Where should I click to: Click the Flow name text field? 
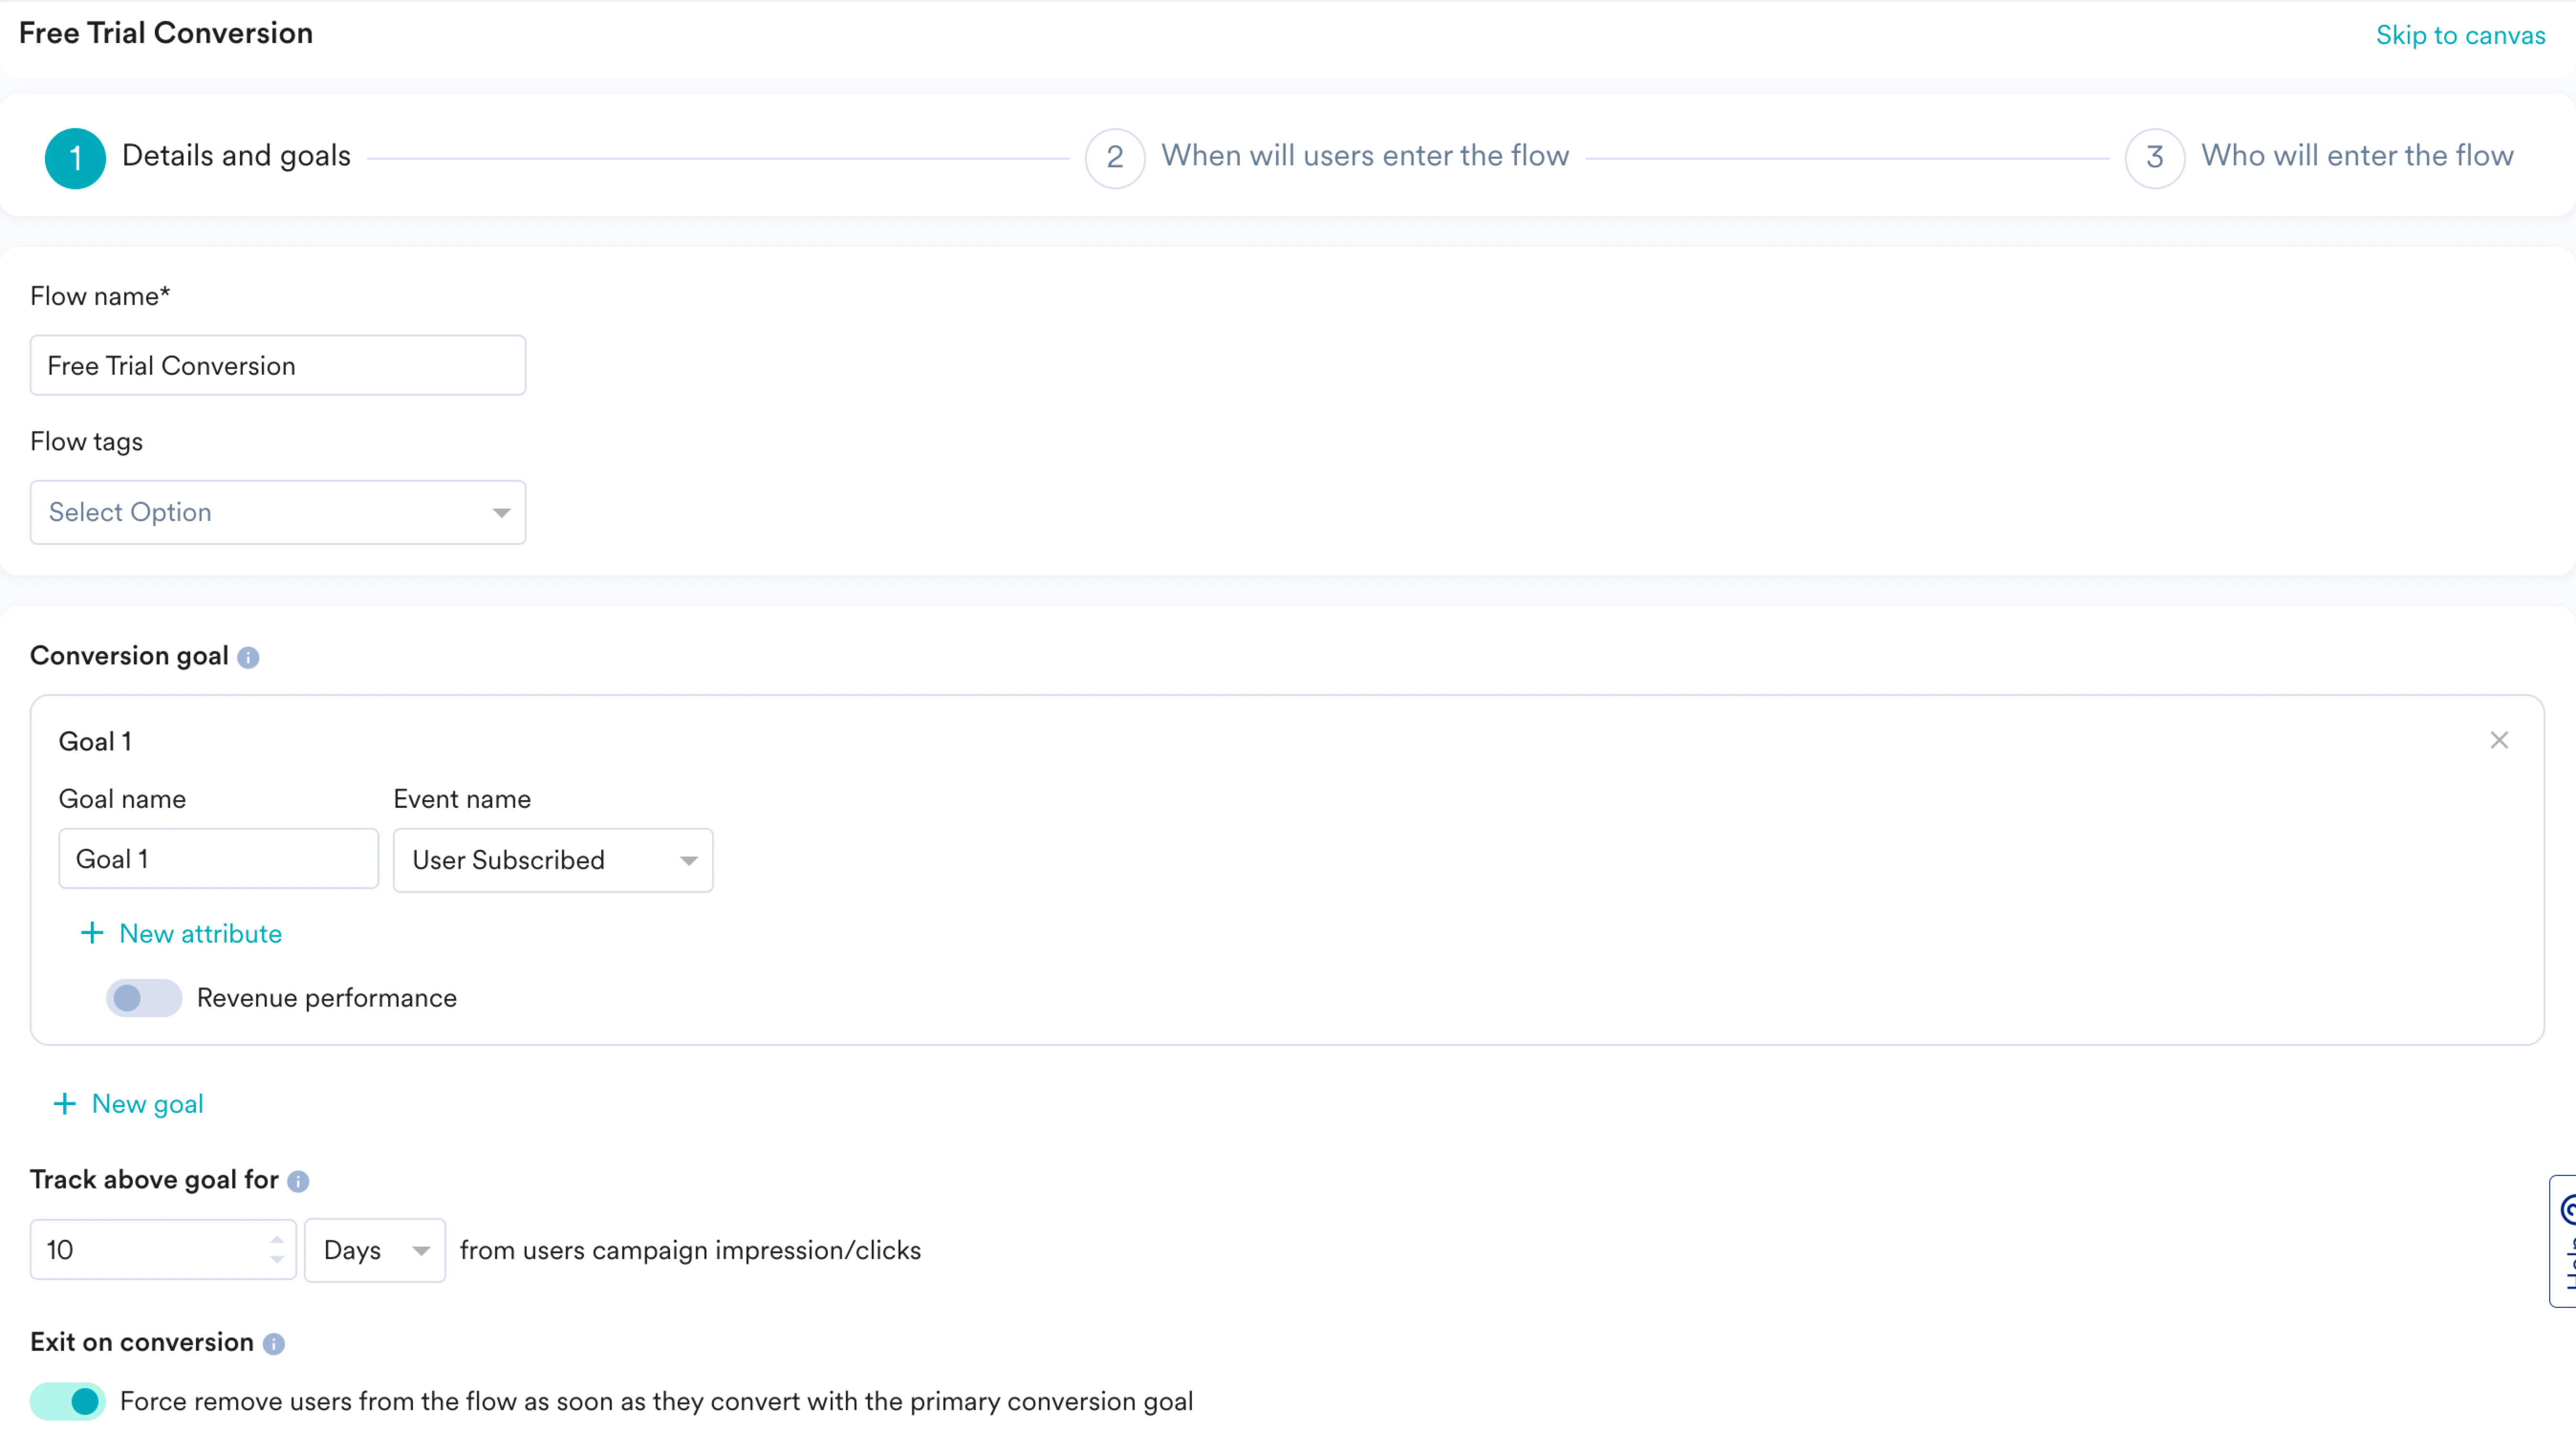277,365
